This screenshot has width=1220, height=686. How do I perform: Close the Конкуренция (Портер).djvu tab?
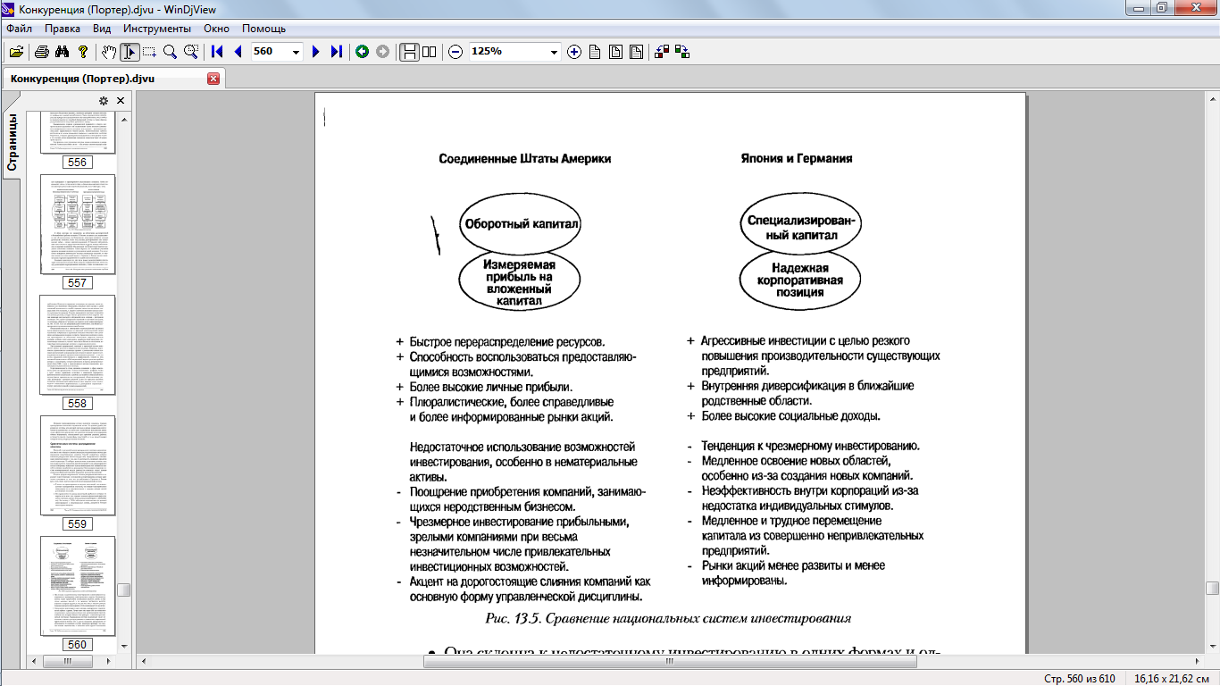(213, 79)
